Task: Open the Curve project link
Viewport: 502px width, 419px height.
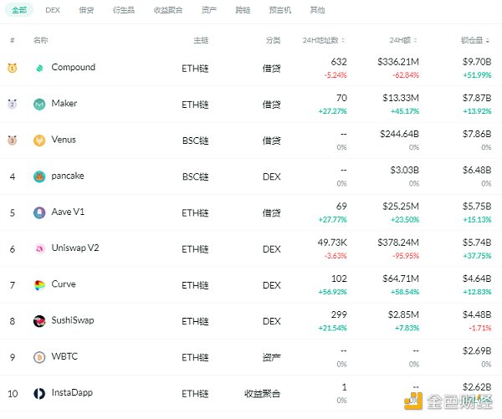Action: [64, 284]
